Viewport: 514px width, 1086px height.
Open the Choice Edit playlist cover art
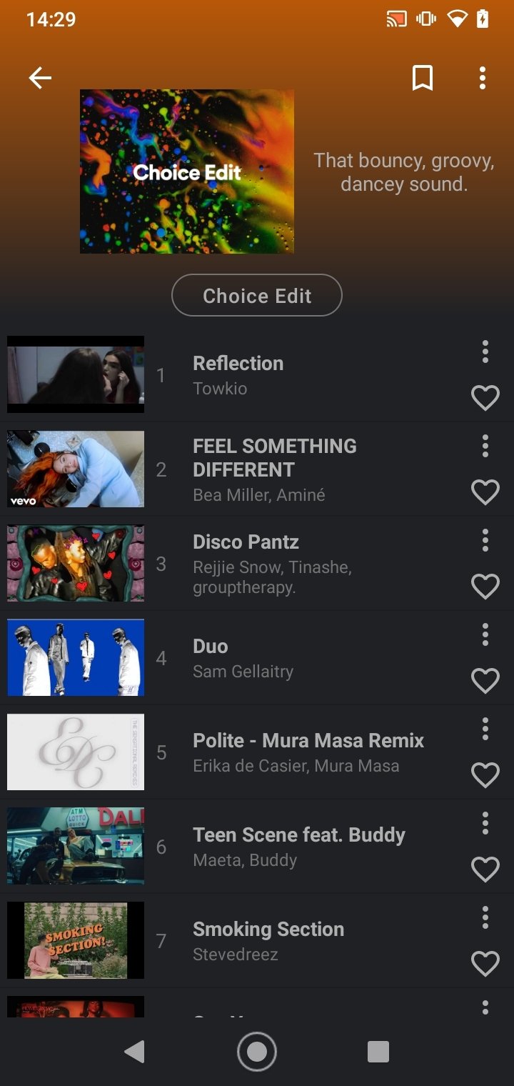coord(187,171)
